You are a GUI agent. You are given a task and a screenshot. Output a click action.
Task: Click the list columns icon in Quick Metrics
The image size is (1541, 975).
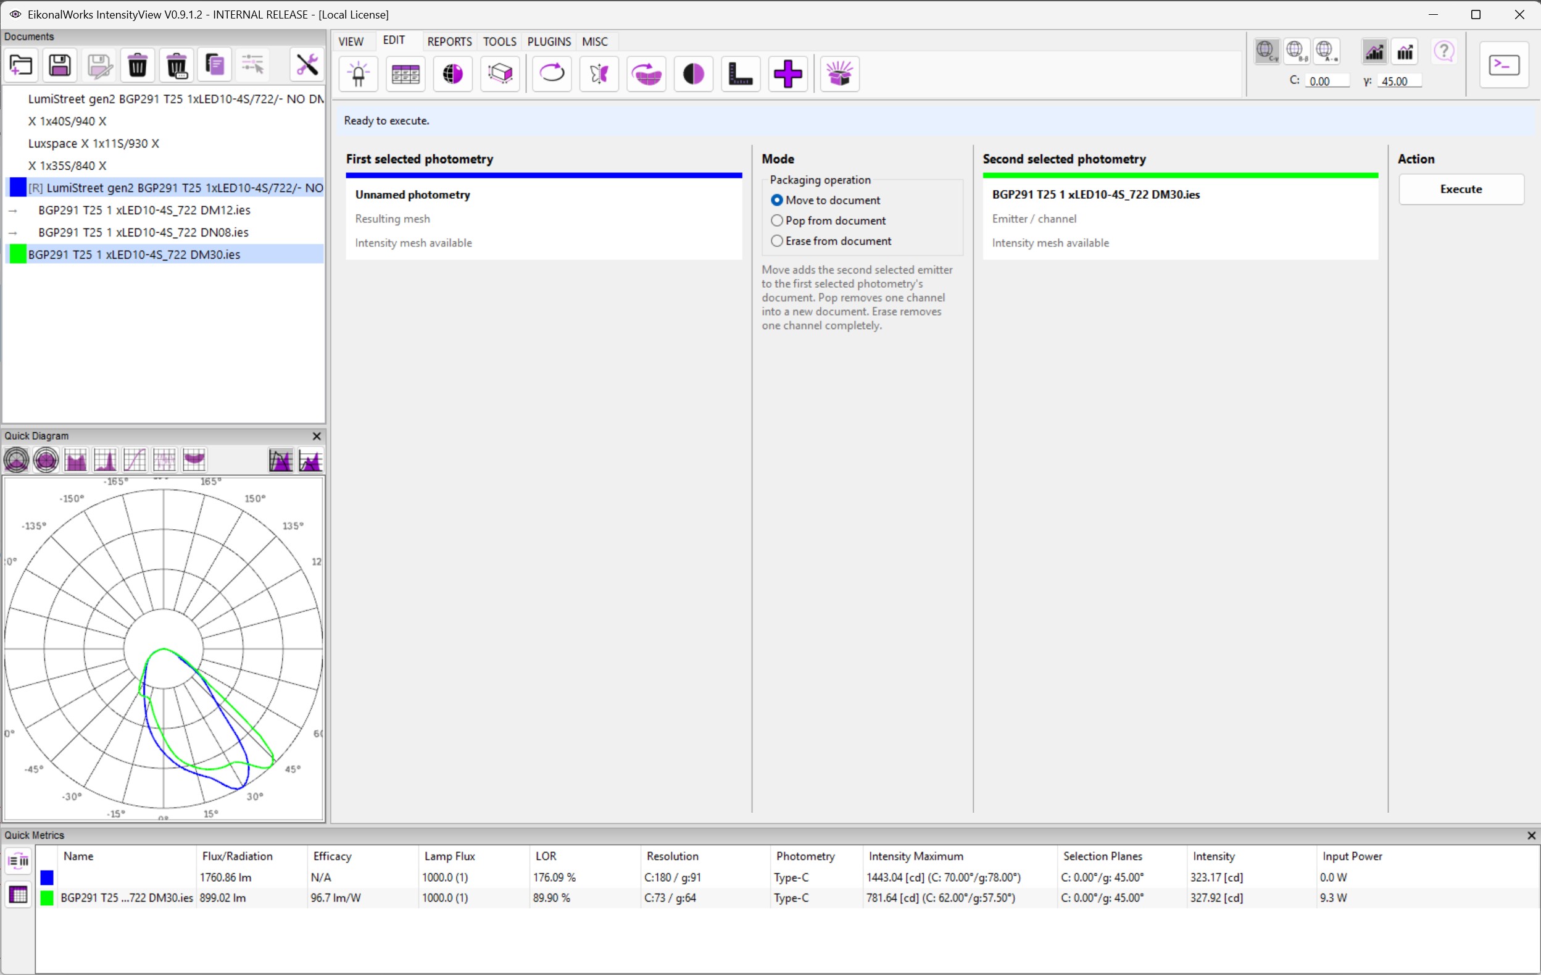18,861
